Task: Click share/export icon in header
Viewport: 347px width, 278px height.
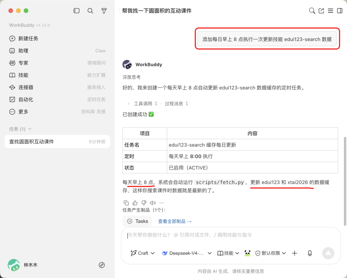Action: click(321, 11)
